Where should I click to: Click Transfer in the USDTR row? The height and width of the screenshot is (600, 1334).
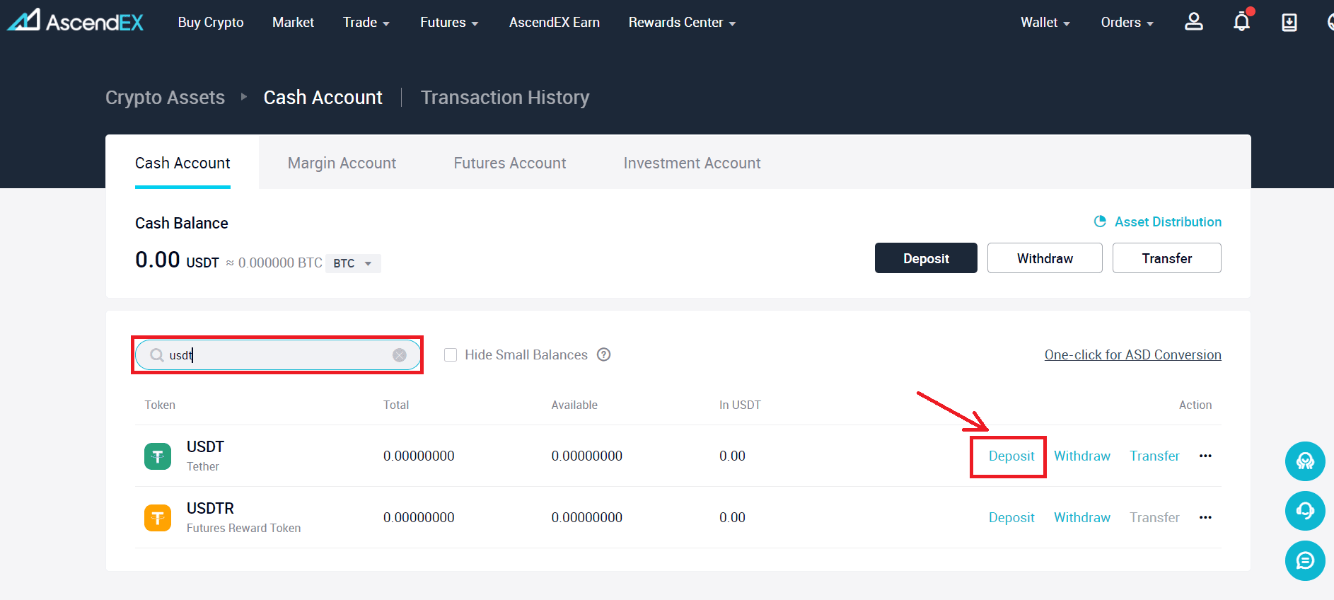(1154, 518)
